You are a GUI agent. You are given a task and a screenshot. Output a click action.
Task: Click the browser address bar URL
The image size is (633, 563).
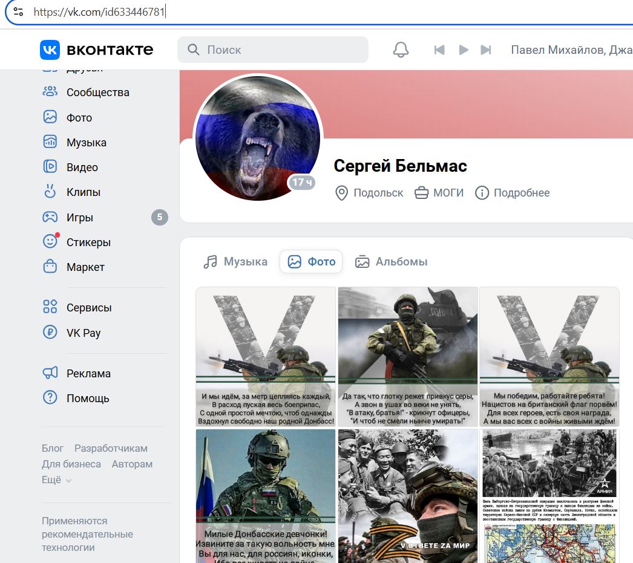point(99,11)
